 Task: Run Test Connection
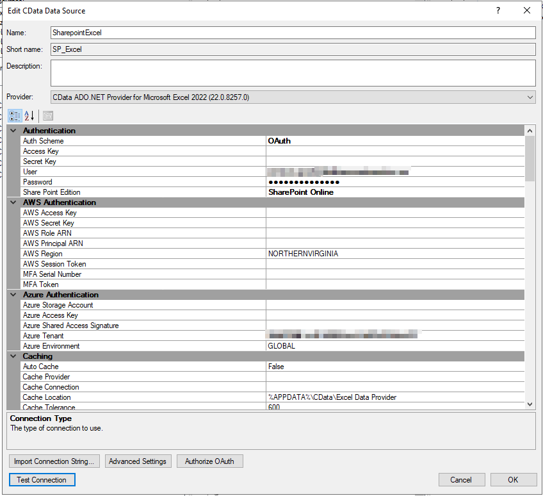pos(42,480)
